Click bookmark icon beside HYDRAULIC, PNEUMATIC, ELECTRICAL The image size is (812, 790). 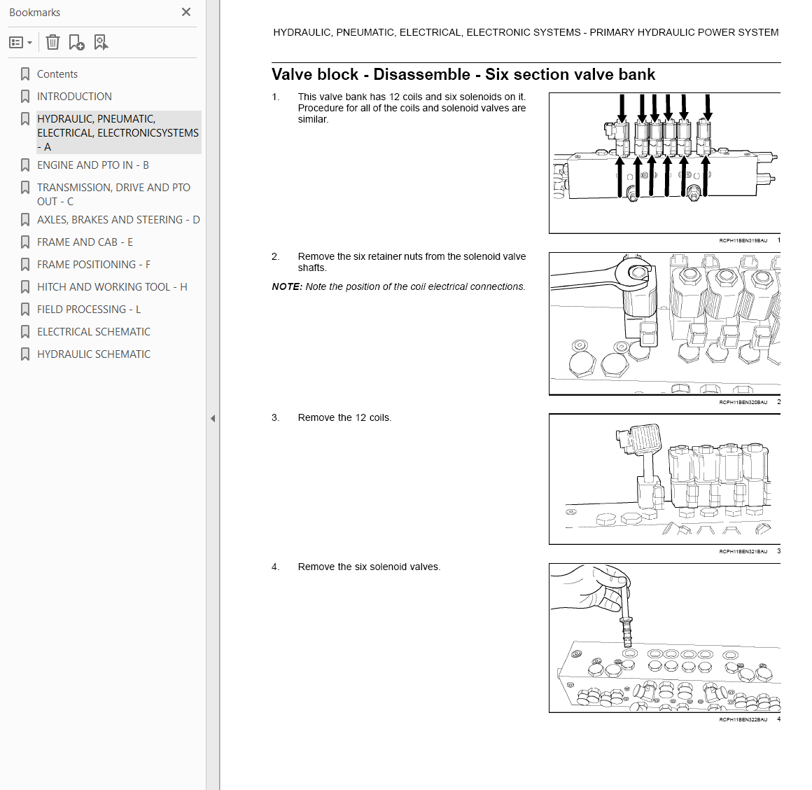[25, 118]
